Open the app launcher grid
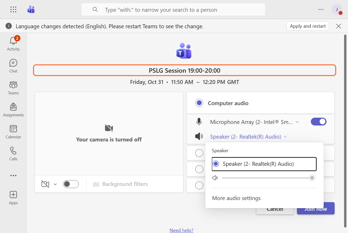The height and width of the screenshot is (233, 348). 13,10
